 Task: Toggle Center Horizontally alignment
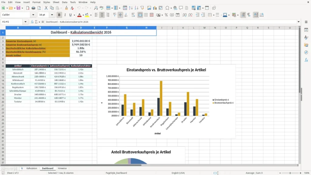(102, 15)
